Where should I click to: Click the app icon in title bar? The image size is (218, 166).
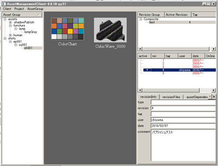tap(4, 4)
